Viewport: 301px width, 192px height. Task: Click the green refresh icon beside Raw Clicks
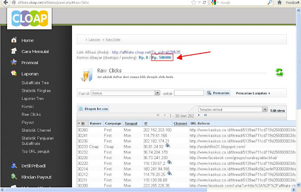point(279,72)
